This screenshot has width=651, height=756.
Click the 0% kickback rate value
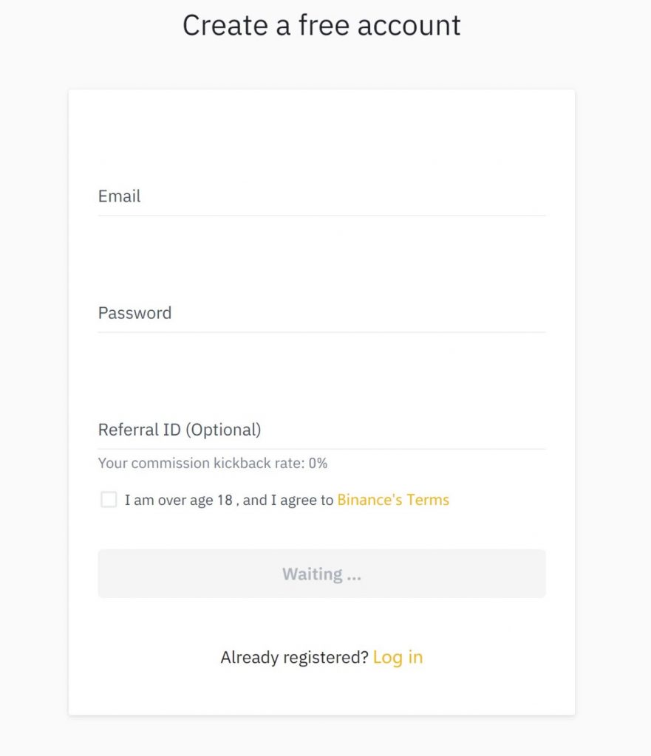(x=318, y=464)
